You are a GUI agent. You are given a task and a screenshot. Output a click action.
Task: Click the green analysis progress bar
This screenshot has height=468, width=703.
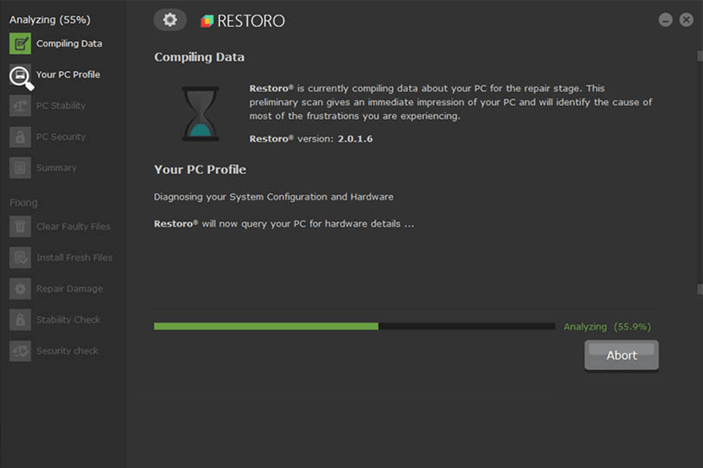point(354,326)
